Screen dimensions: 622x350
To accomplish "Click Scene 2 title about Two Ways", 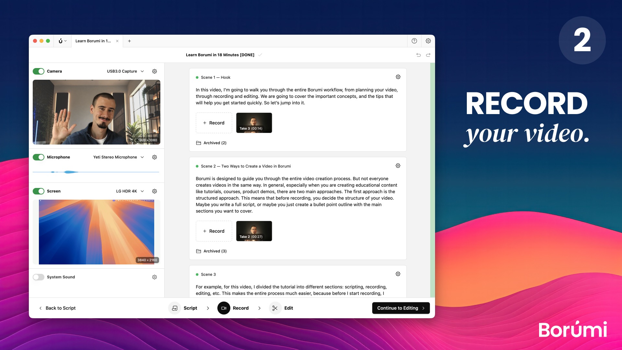I will pyautogui.click(x=246, y=166).
